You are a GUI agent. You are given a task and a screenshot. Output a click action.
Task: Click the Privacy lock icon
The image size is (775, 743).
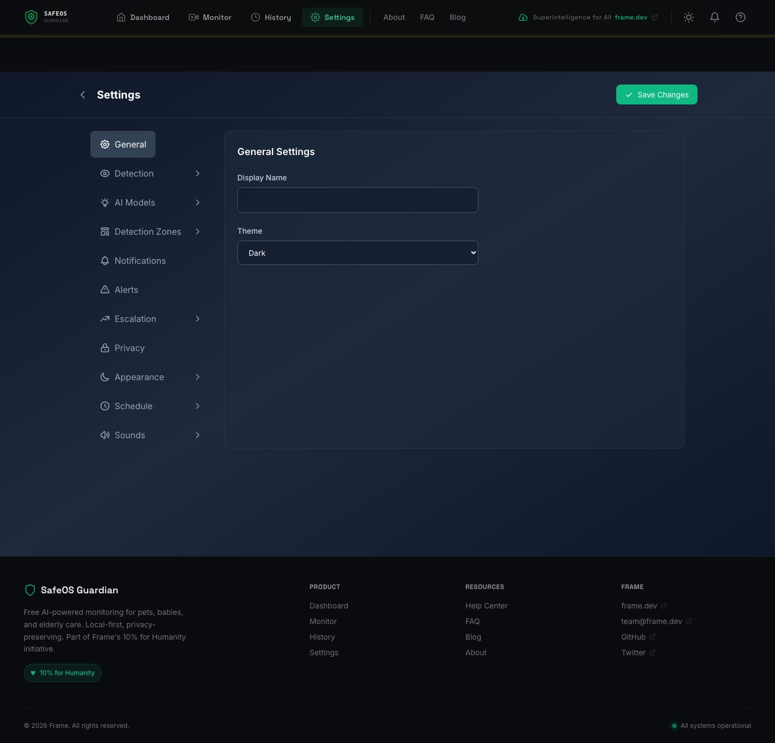pos(104,348)
